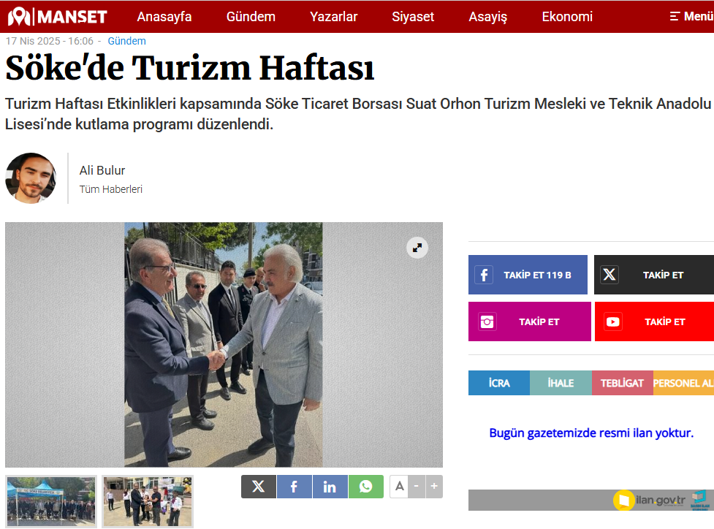Viewport: 714px width, 529px height.
Task: Follow on Instagram with Takip Et button
Action: [529, 321]
